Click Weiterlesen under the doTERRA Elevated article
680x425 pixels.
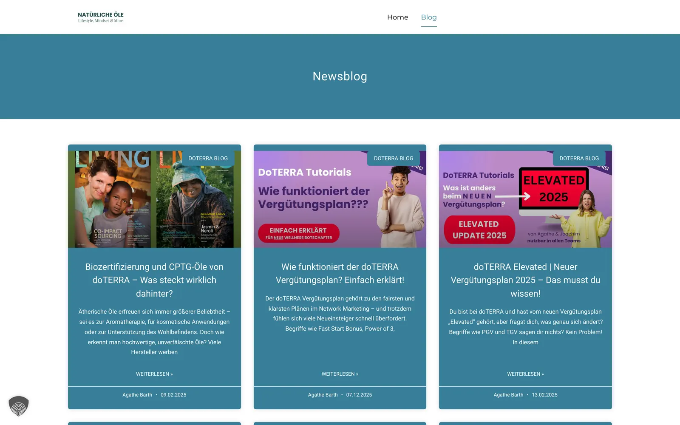coord(525,374)
